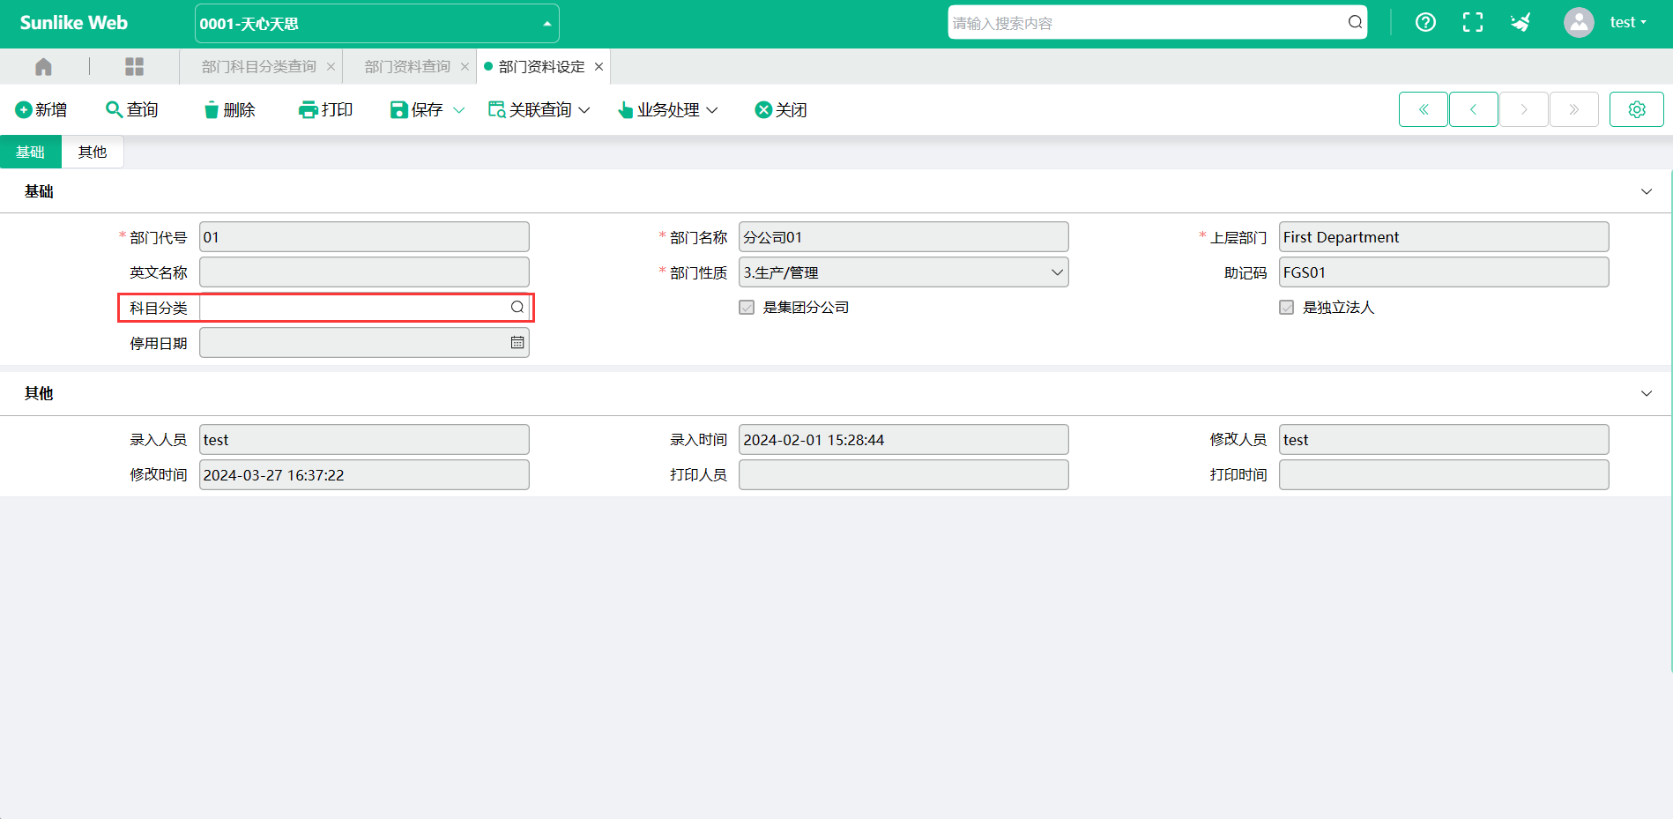Focus the top search input box
Viewport: 1673px width, 819px height.
pos(1148,22)
